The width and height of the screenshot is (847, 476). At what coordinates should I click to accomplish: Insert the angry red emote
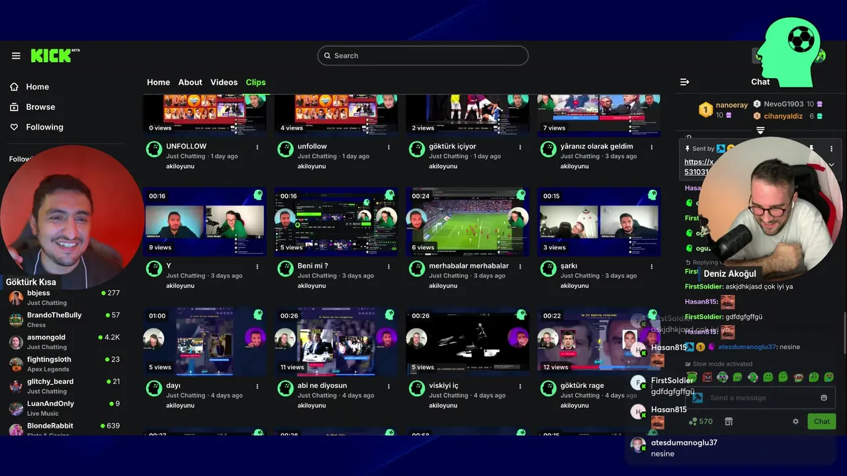(707, 377)
